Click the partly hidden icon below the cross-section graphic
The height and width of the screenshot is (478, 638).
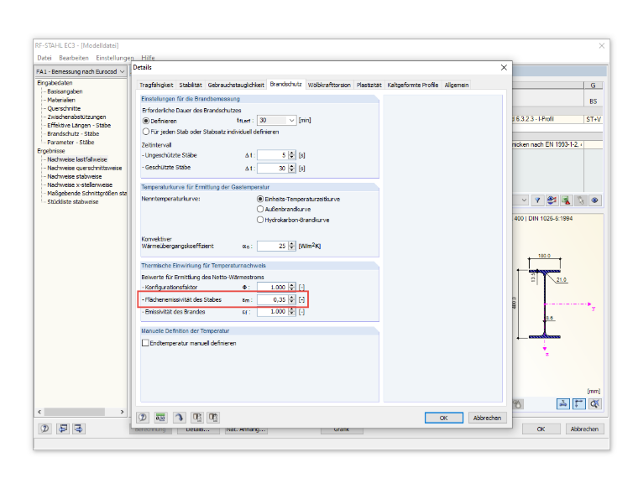click(x=518, y=403)
